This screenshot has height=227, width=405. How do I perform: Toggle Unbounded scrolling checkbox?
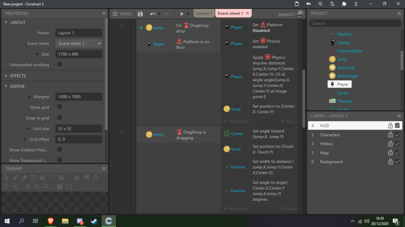click(59, 65)
